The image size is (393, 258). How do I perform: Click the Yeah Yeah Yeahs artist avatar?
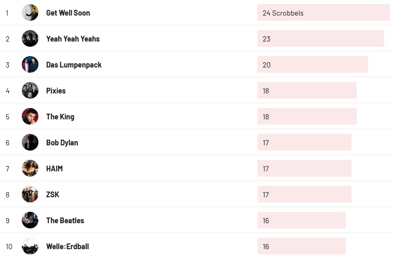point(30,38)
